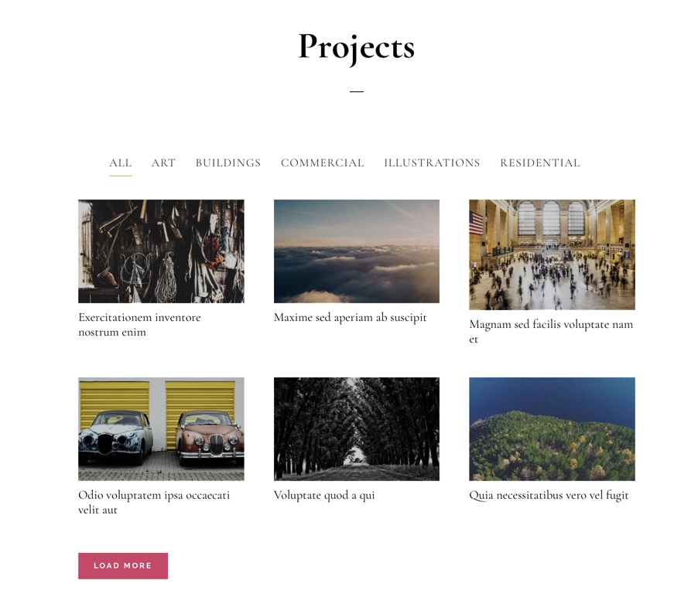Filter projects by BUILDINGS
This screenshot has height=611, width=698.
[x=228, y=163]
